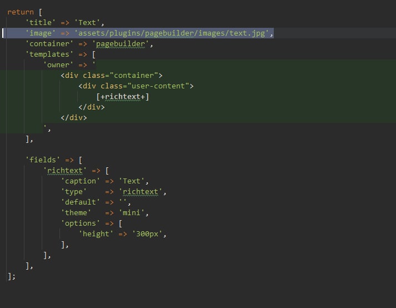Click the 'Text' value on the title line
The width and height of the screenshot is (396, 308).
pyautogui.click(x=87, y=23)
